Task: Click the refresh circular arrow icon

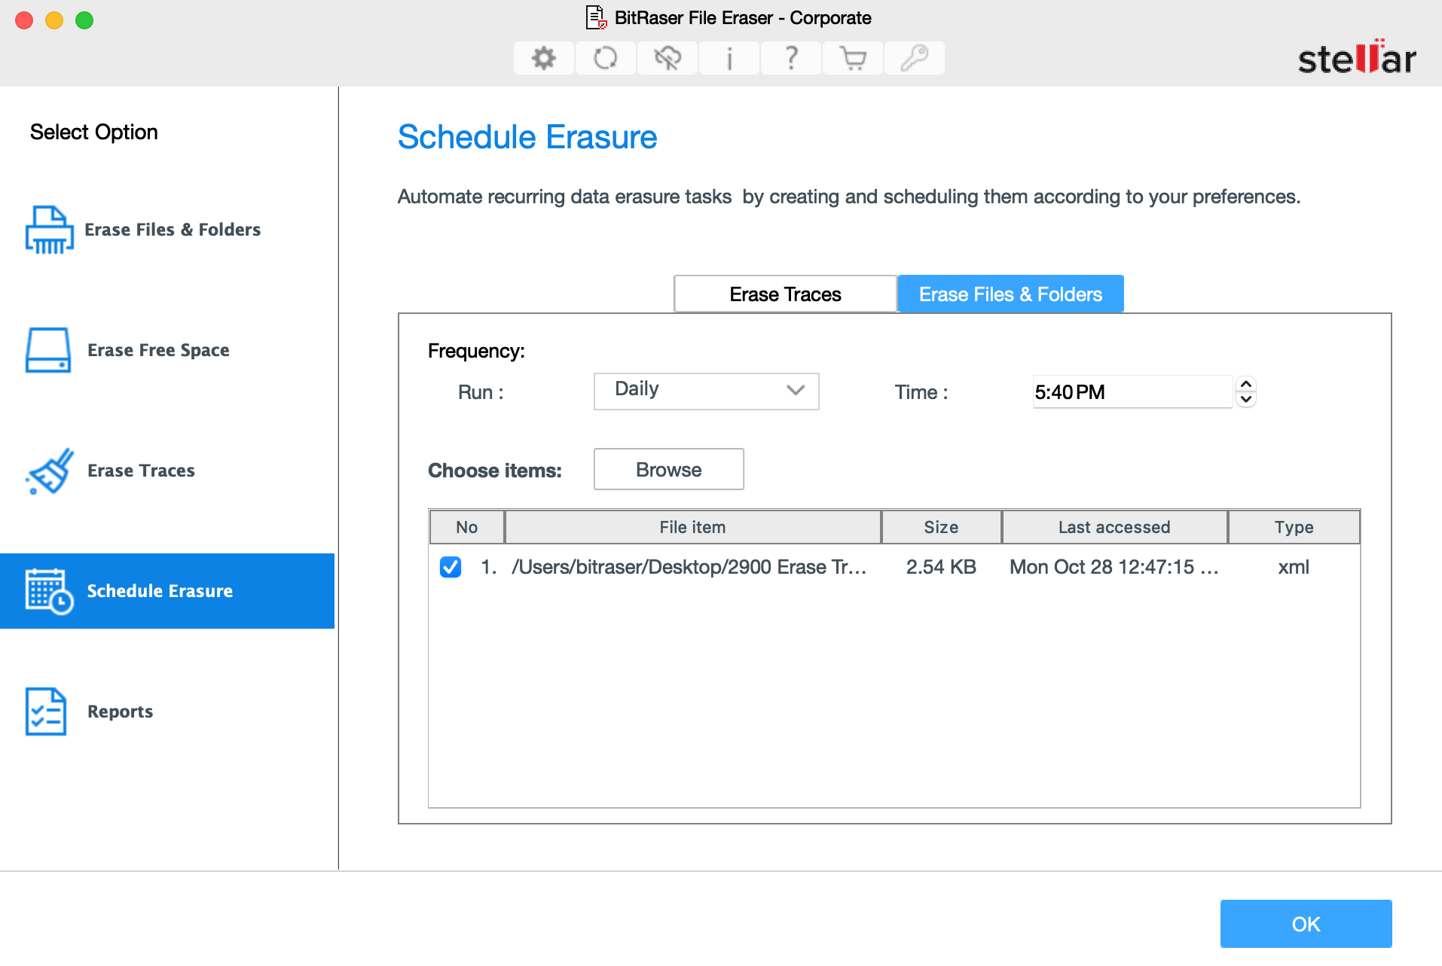Action: pyautogui.click(x=606, y=58)
